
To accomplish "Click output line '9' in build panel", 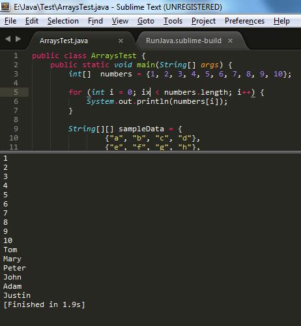I will click(x=5, y=231).
